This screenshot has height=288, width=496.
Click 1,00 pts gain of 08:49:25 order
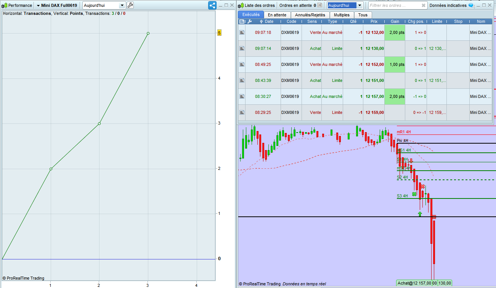pyautogui.click(x=395, y=65)
